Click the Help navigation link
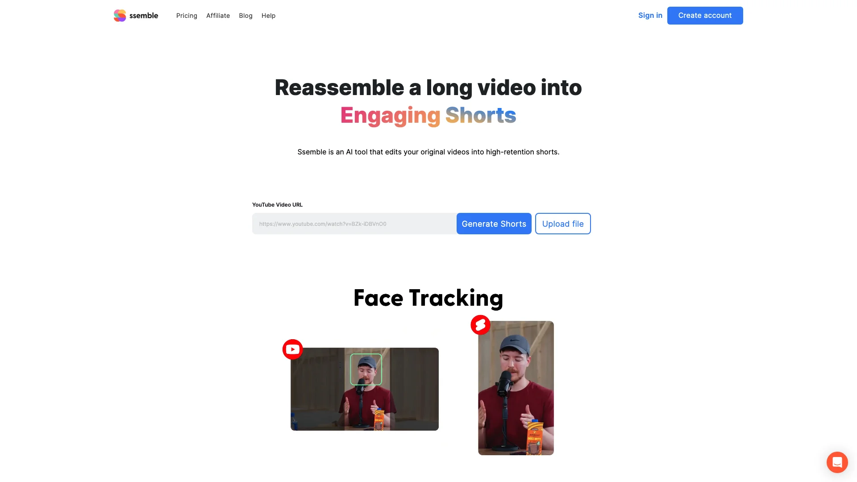 (268, 15)
